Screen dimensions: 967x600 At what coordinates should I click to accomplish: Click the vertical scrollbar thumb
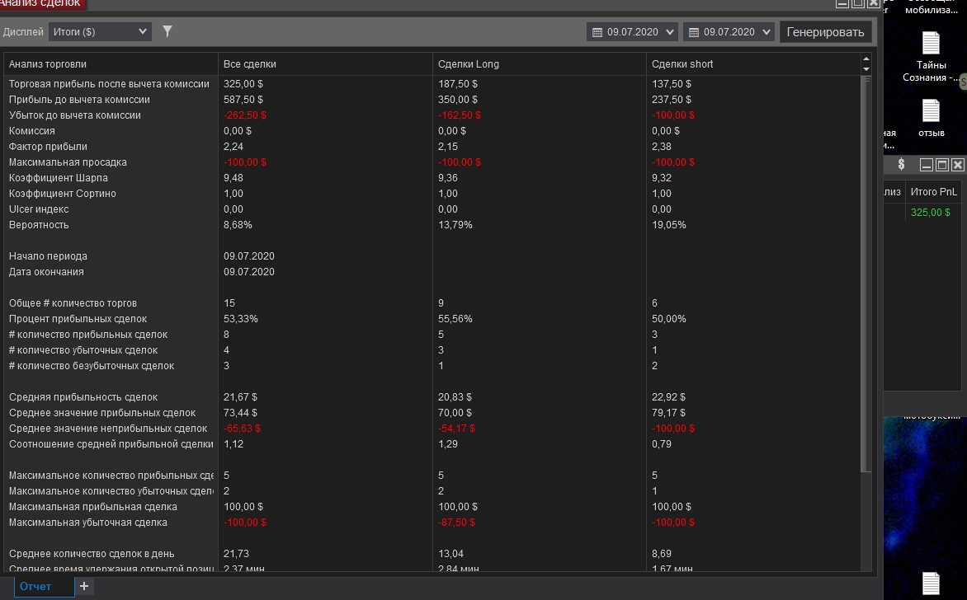(x=866, y=274)
